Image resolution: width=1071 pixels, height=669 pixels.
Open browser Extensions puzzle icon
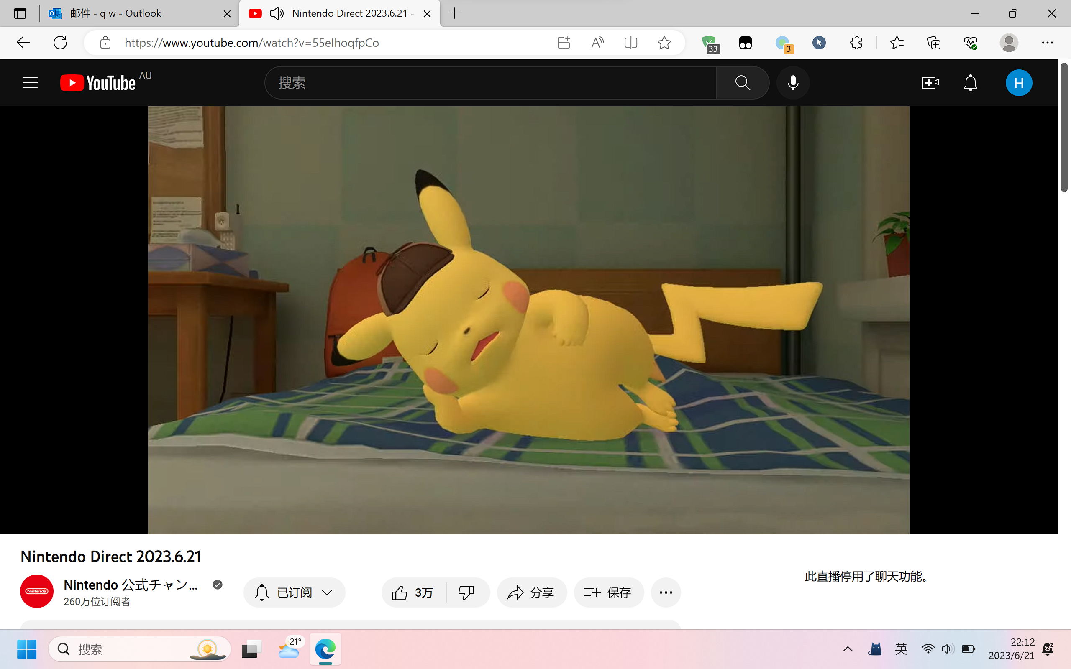pyautogui.click(x=856, y=43)
